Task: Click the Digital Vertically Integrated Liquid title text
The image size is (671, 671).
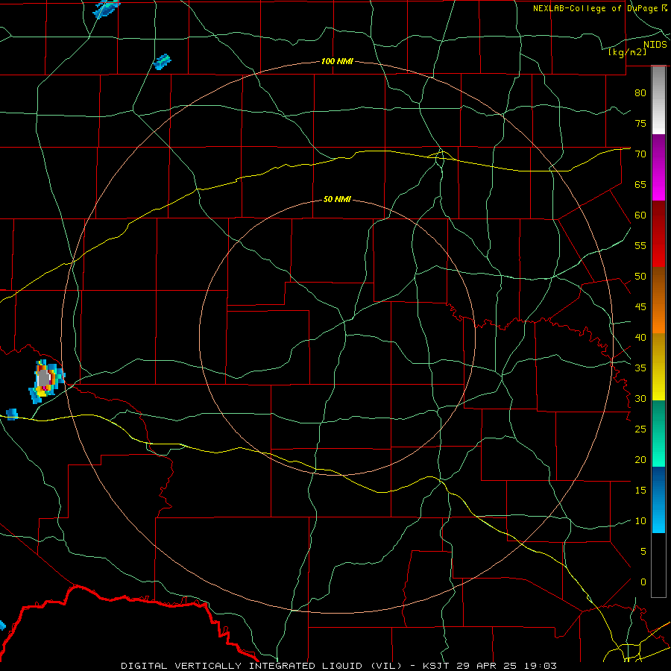Action: [x=262, y=666]
